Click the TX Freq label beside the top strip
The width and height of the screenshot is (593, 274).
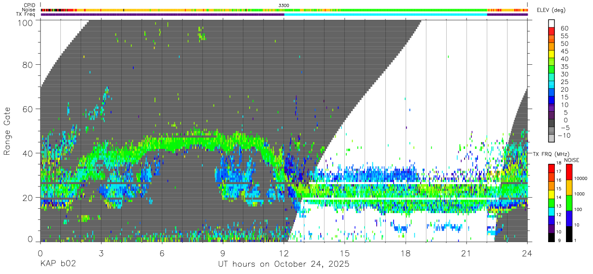click(26, 14)
